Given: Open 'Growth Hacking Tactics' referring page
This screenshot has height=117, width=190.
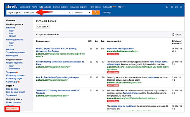Looking at the screenshot, I should (x=60, y=63).
